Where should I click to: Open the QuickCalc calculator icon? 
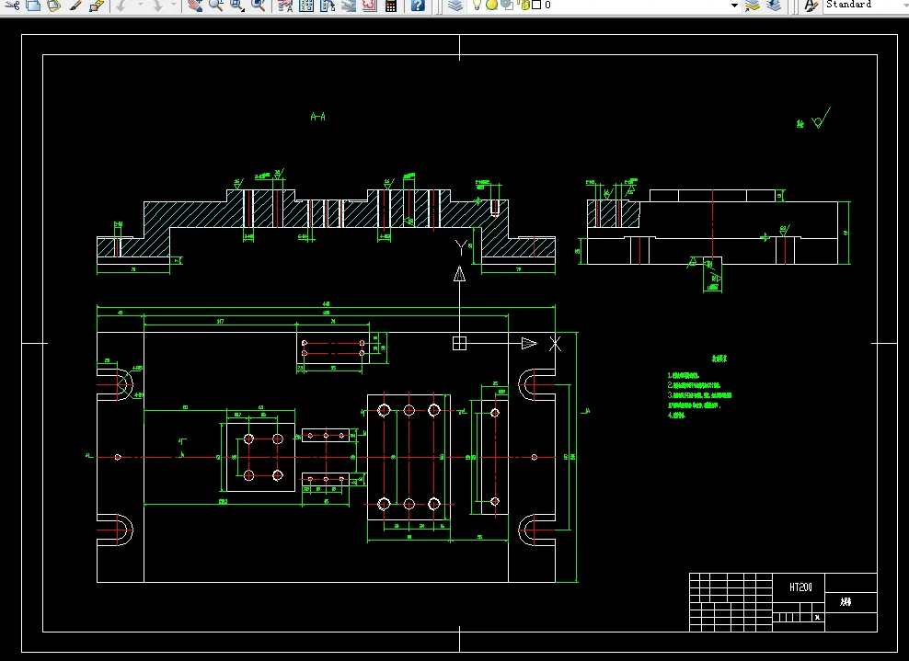pos(391,6)
